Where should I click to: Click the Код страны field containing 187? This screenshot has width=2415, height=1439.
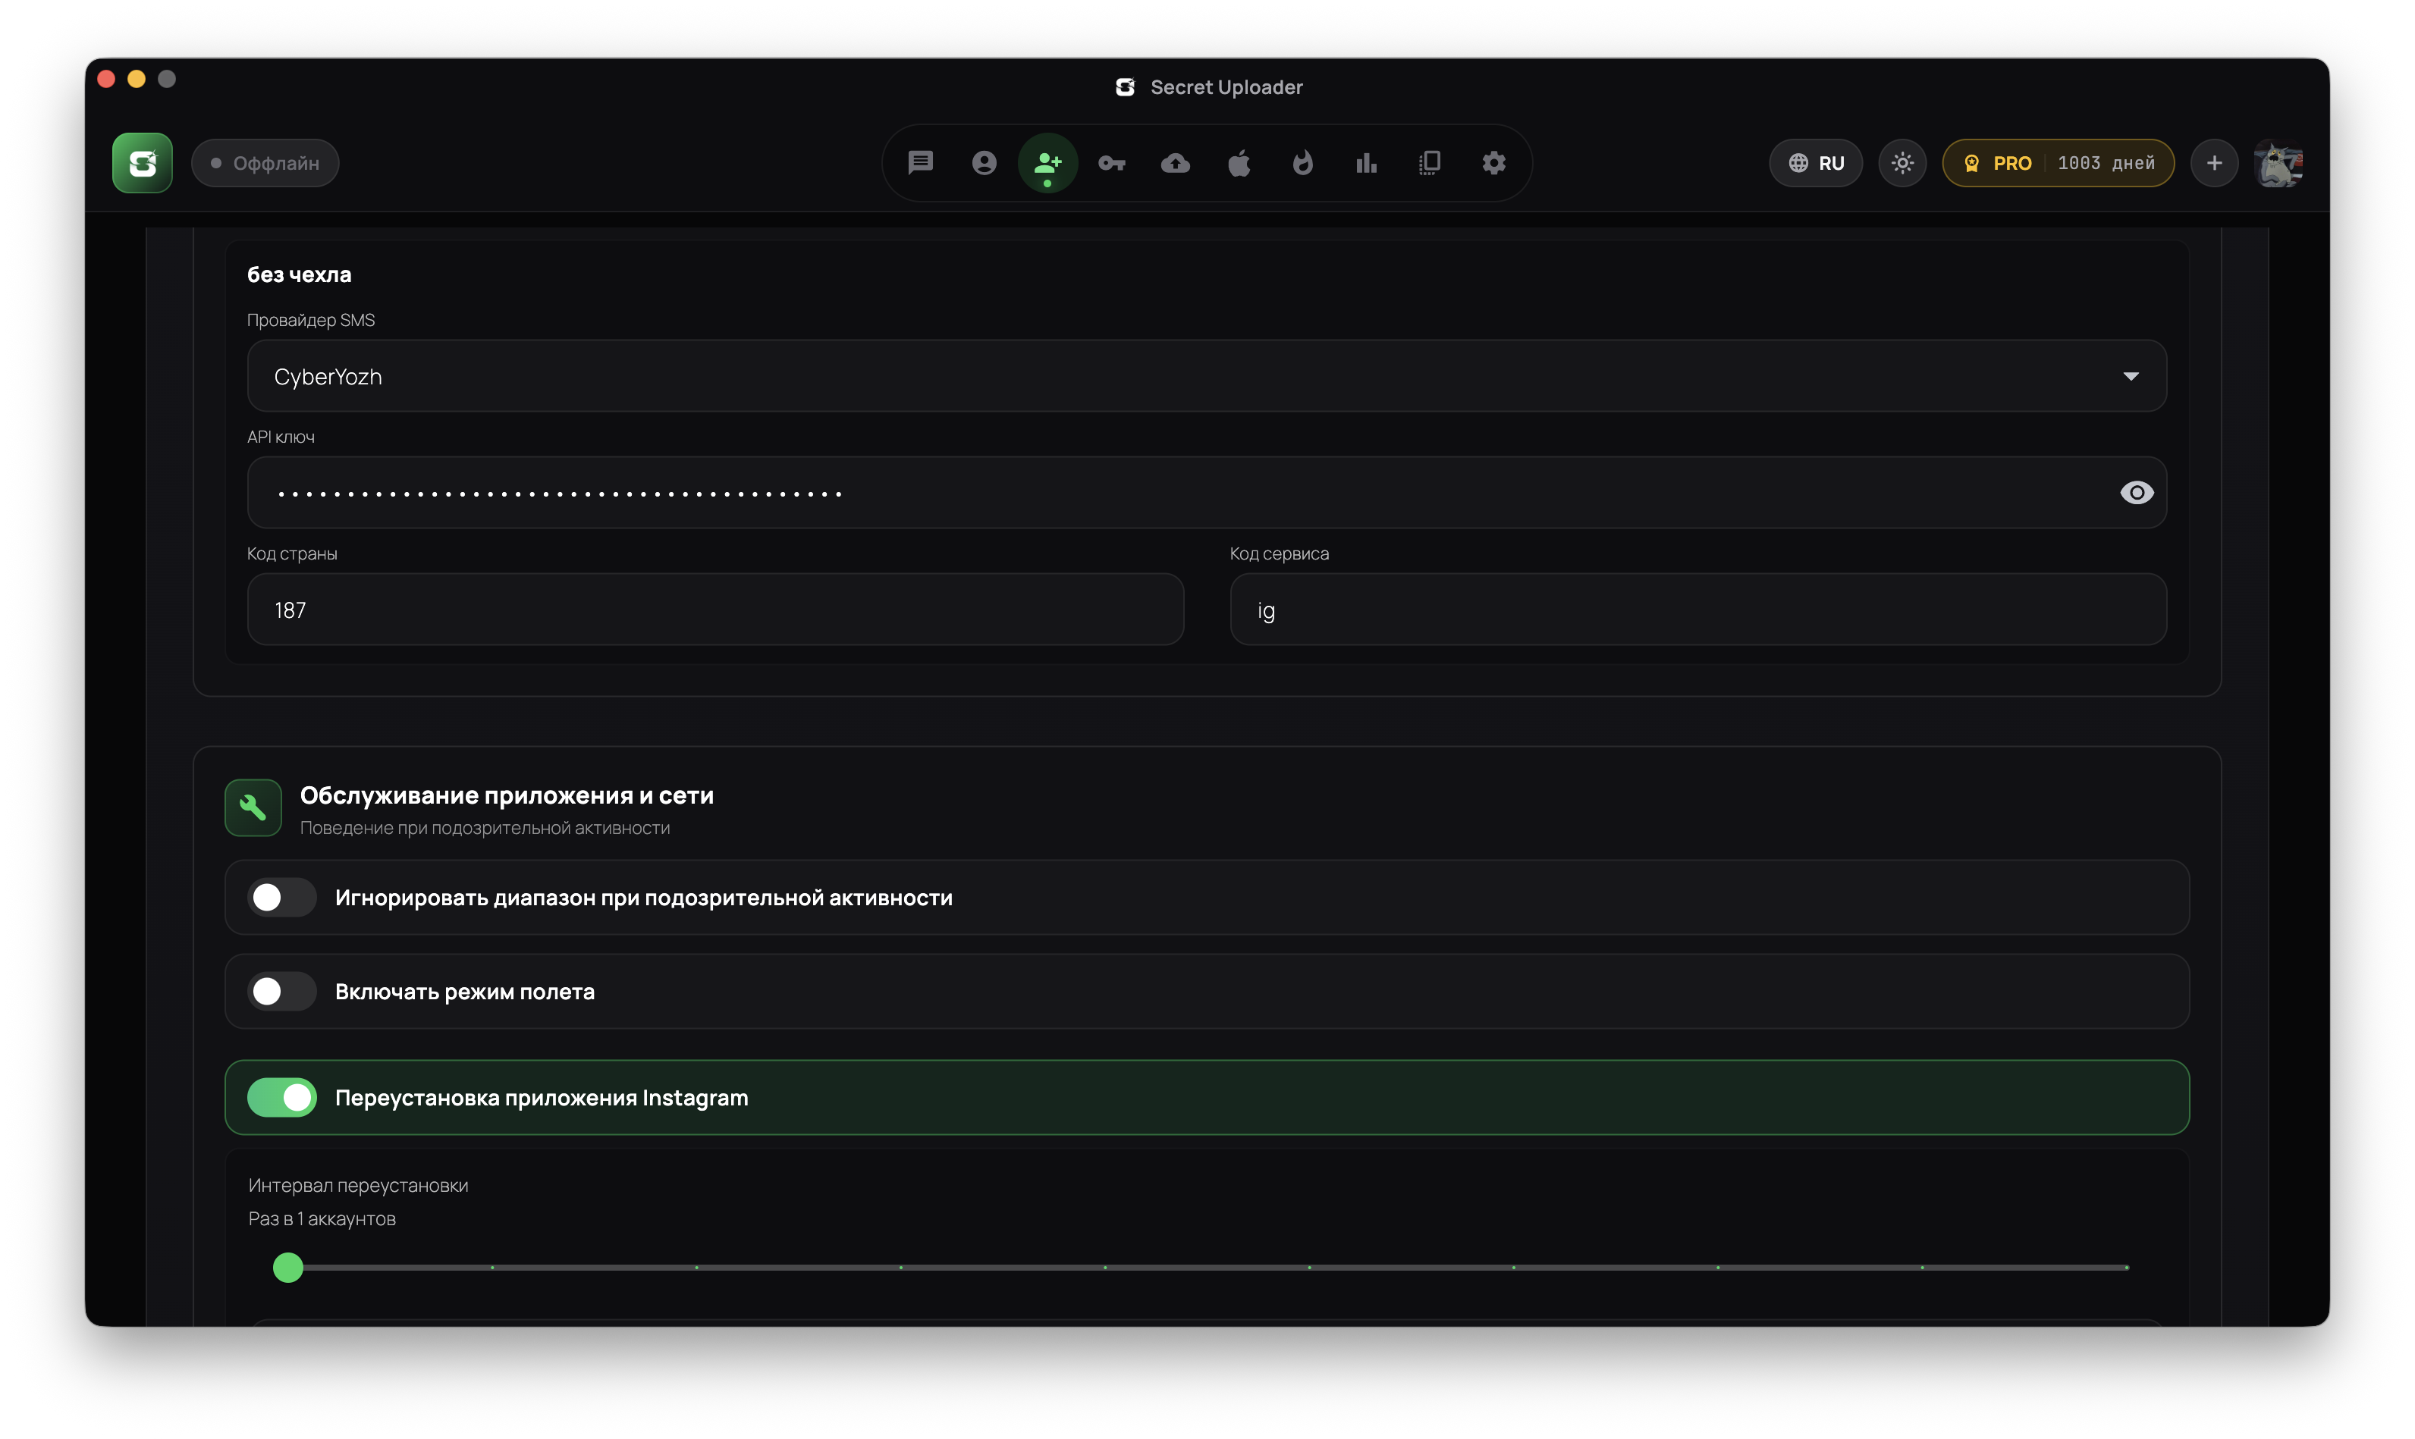pos(714,610)
